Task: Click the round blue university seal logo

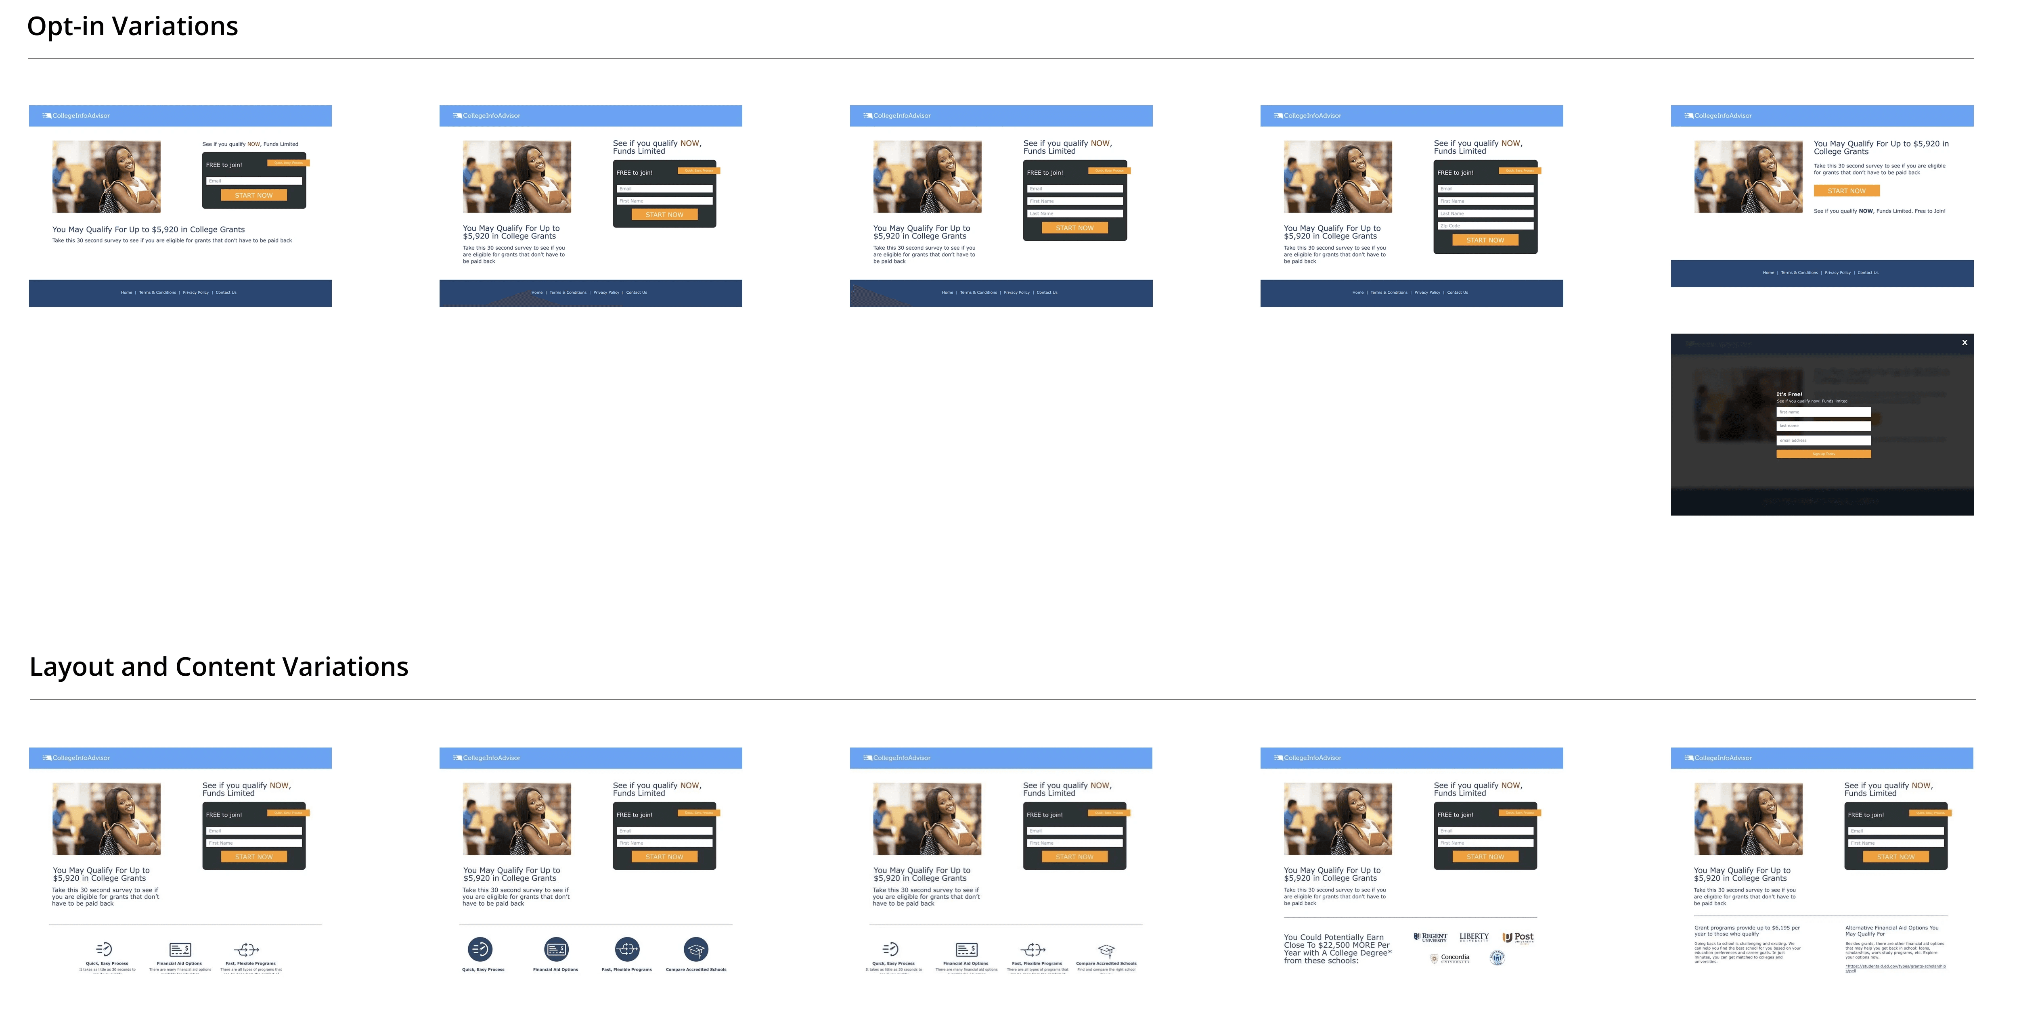Action: pyautogui.click(x=1497, y=957)
